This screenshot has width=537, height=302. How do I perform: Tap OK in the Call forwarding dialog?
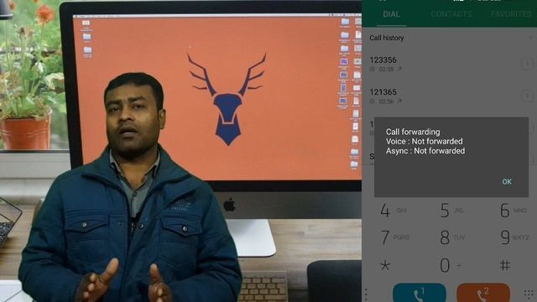[507, 182]
